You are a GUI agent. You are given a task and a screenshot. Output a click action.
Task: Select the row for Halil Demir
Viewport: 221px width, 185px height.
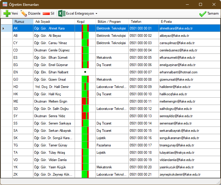coord(52,87)
